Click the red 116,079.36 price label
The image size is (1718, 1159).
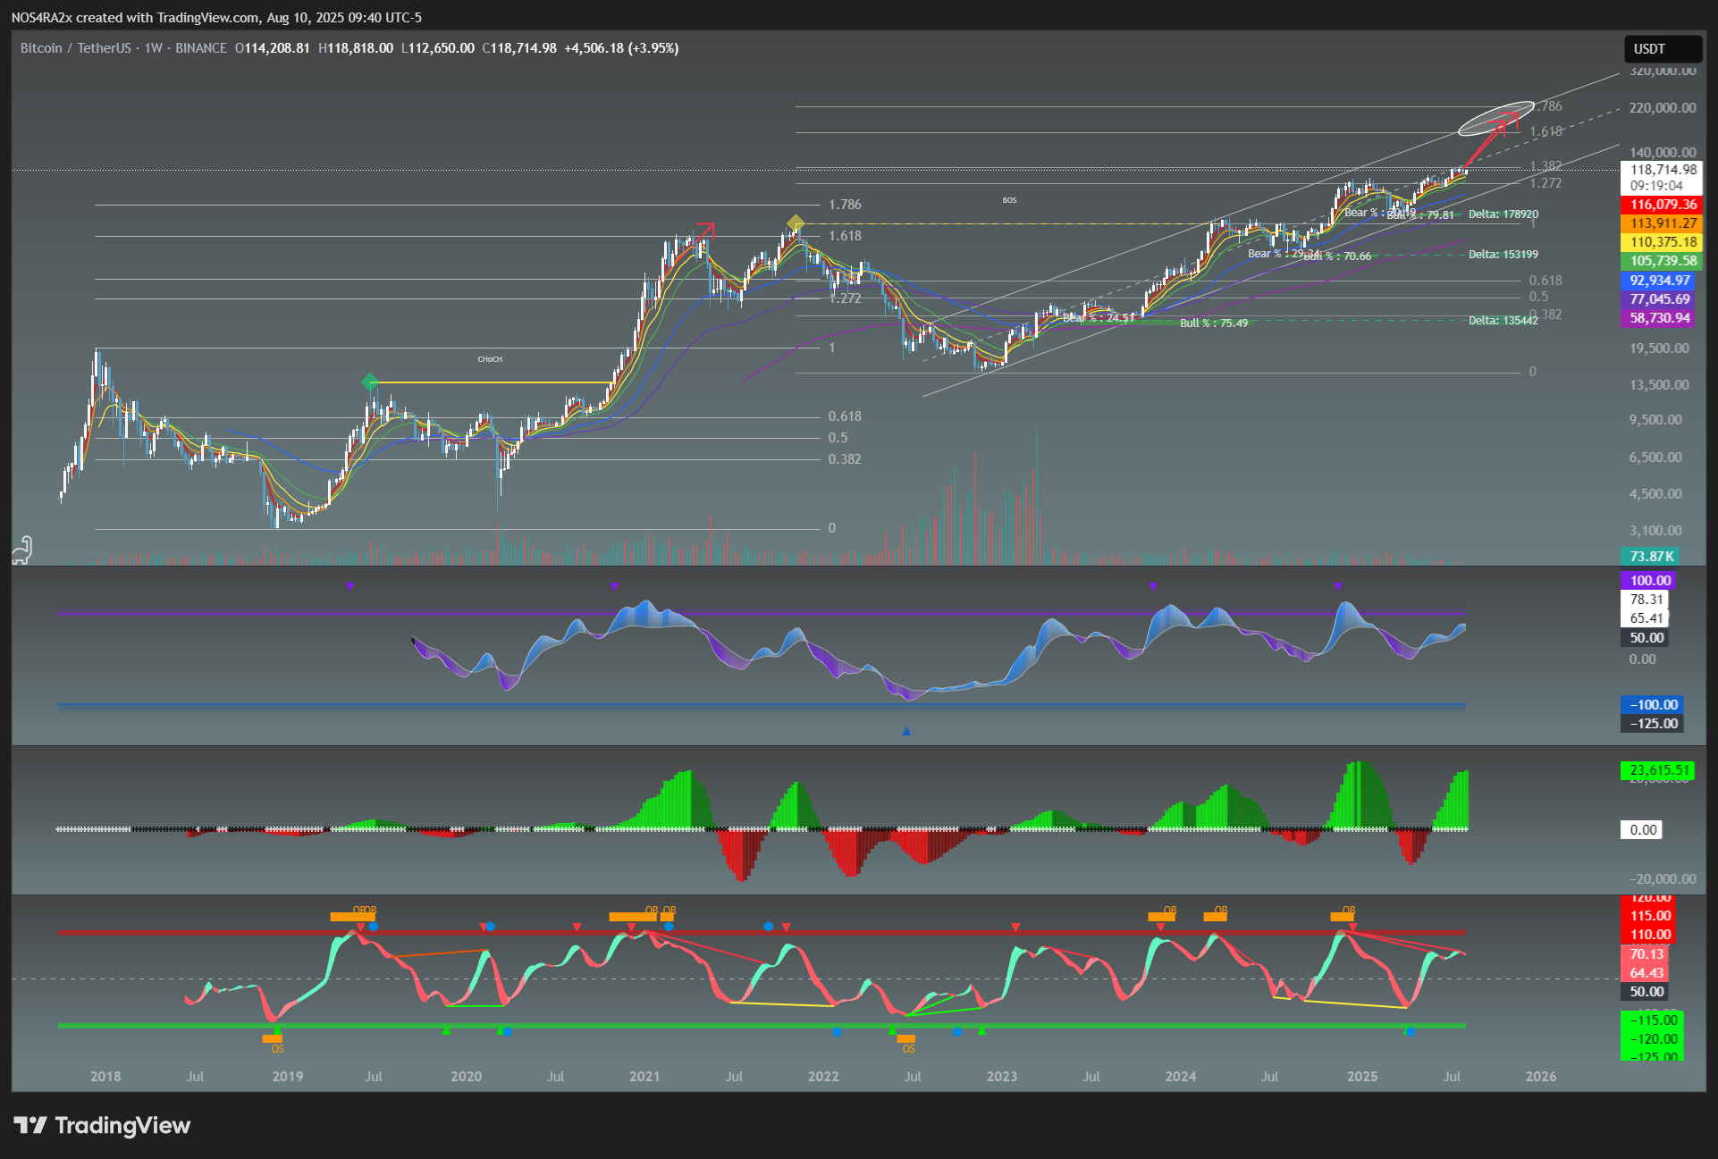pos(1663,205)
